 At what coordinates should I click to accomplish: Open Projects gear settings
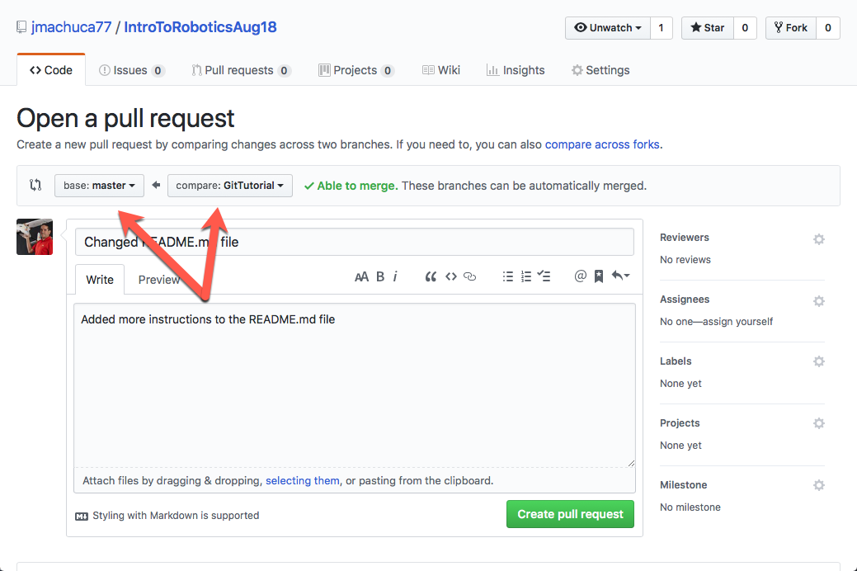(x=819, y=422)
